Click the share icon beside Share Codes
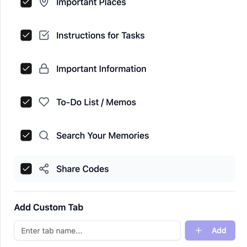247x247 pixels. 44,169
